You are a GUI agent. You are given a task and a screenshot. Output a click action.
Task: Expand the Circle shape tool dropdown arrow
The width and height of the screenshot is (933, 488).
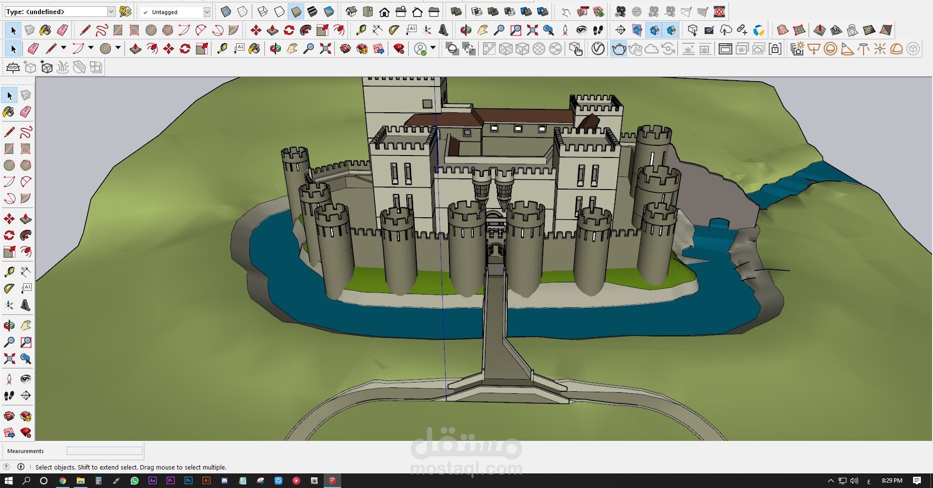pyautogui.click(x=118, y=49)
